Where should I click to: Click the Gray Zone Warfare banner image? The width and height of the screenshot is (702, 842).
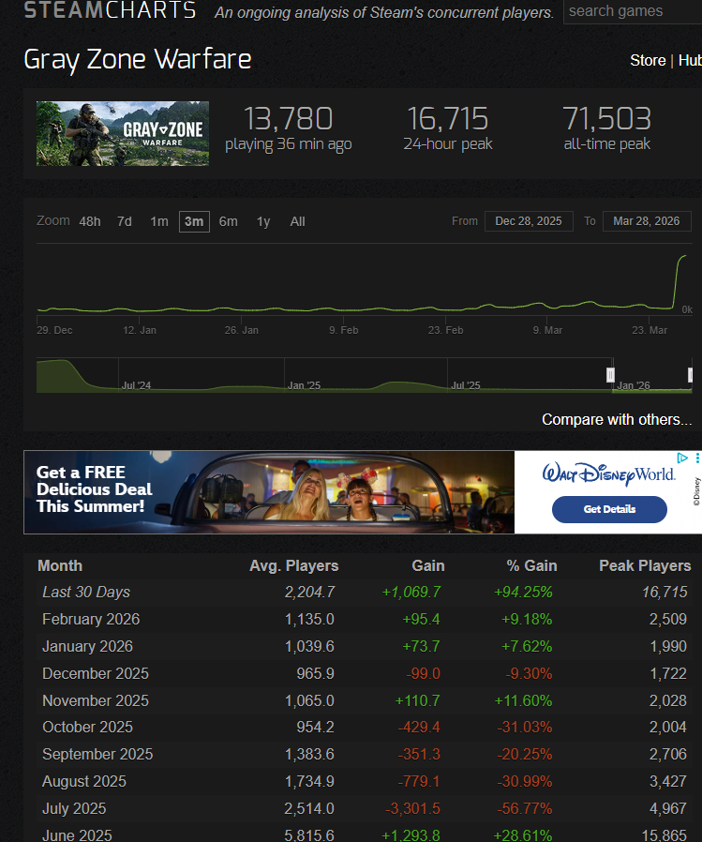point(123,133)
